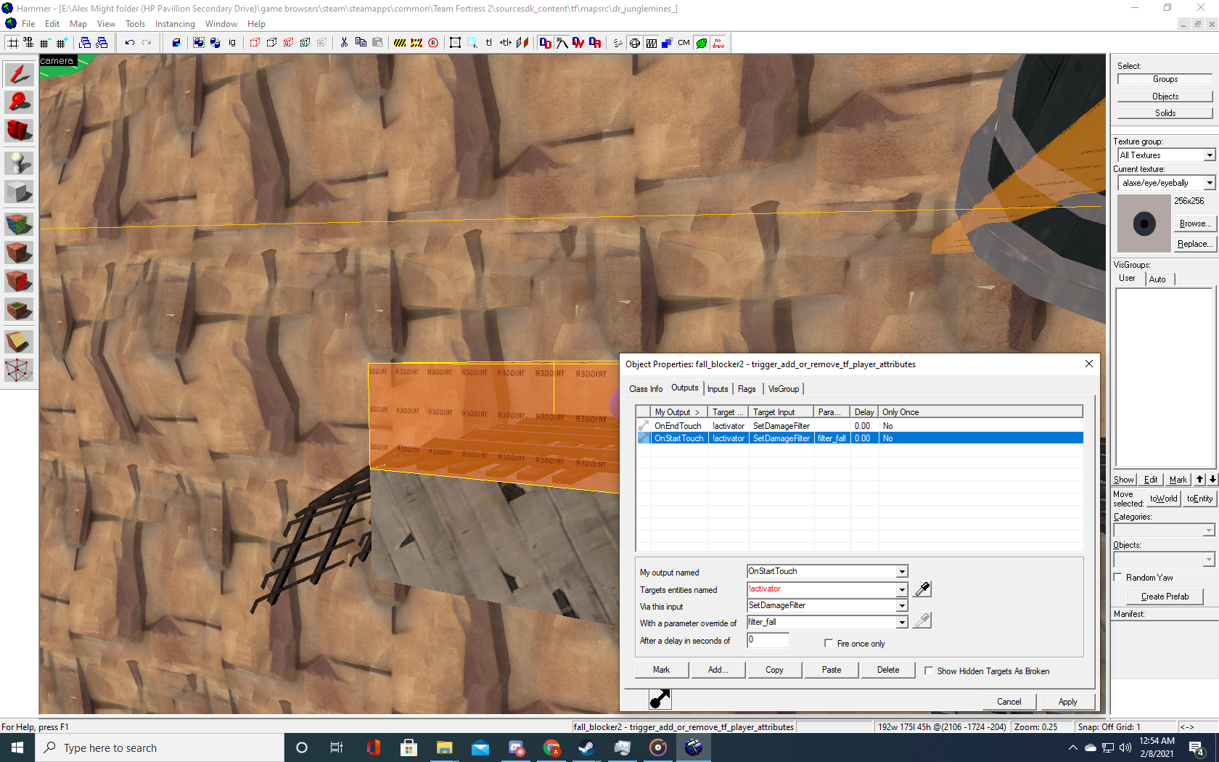The width and height of the screenshot is (1219, 762).
Task: Click the Apply Current Texture brick icon
Action: pyautogui.click(x=19, y=252)
